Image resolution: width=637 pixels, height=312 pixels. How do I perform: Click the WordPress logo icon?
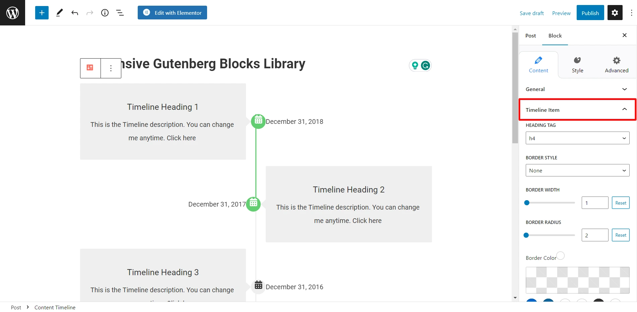pos(12,13)
